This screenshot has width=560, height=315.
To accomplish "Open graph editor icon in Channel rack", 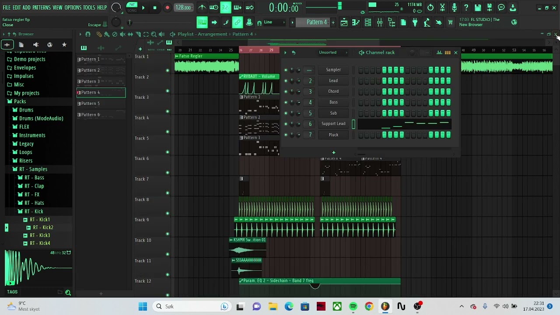I will click(439, 52).
